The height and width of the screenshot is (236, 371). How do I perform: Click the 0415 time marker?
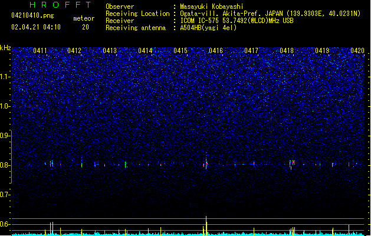pos(180,51)
